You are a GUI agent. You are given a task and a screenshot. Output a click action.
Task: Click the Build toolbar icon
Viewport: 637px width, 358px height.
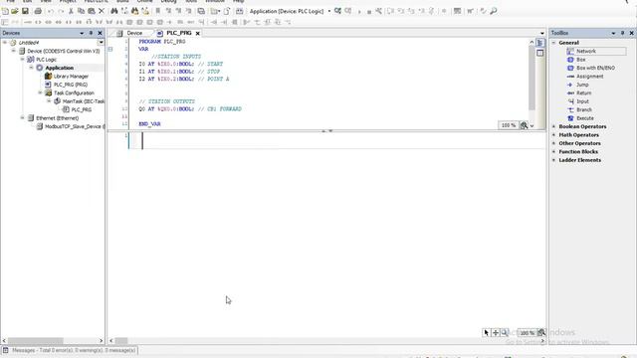coord(240,11)
